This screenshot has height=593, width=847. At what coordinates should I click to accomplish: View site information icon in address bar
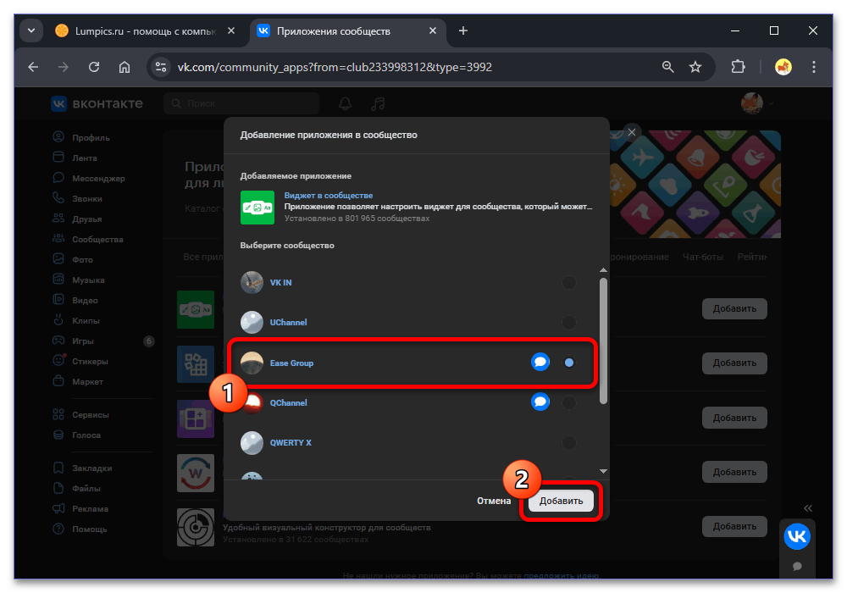(x=160, y=67)
